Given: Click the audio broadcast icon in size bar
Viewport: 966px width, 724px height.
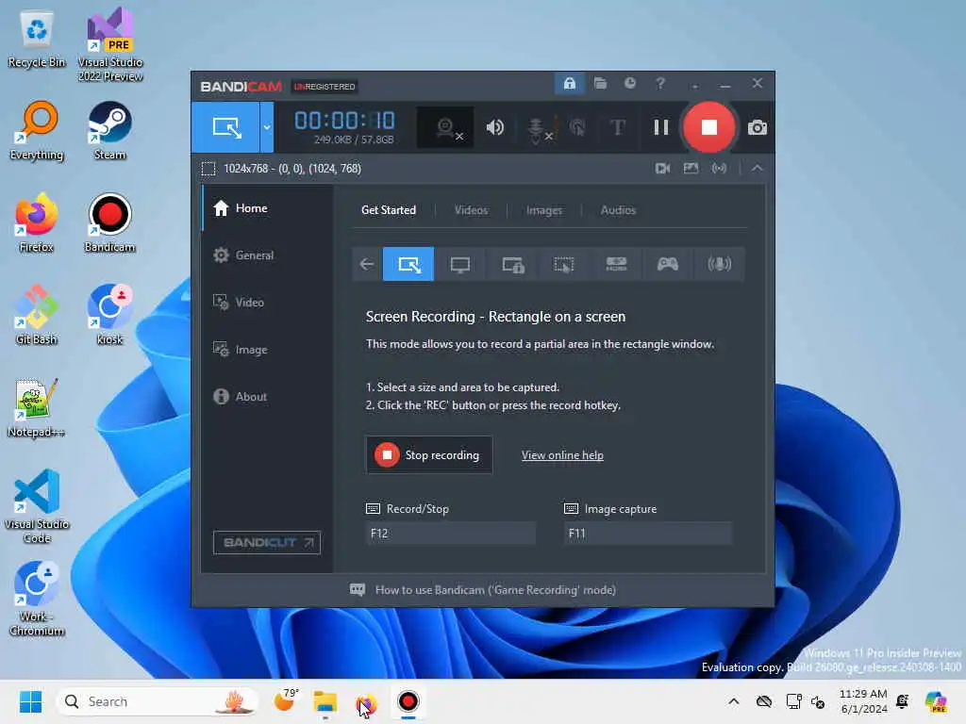Looking at the screenshot, I should click(719, 168).
